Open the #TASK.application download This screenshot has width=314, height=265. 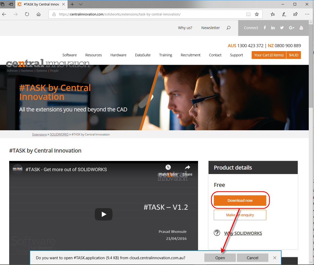click(x=220, y=258)
